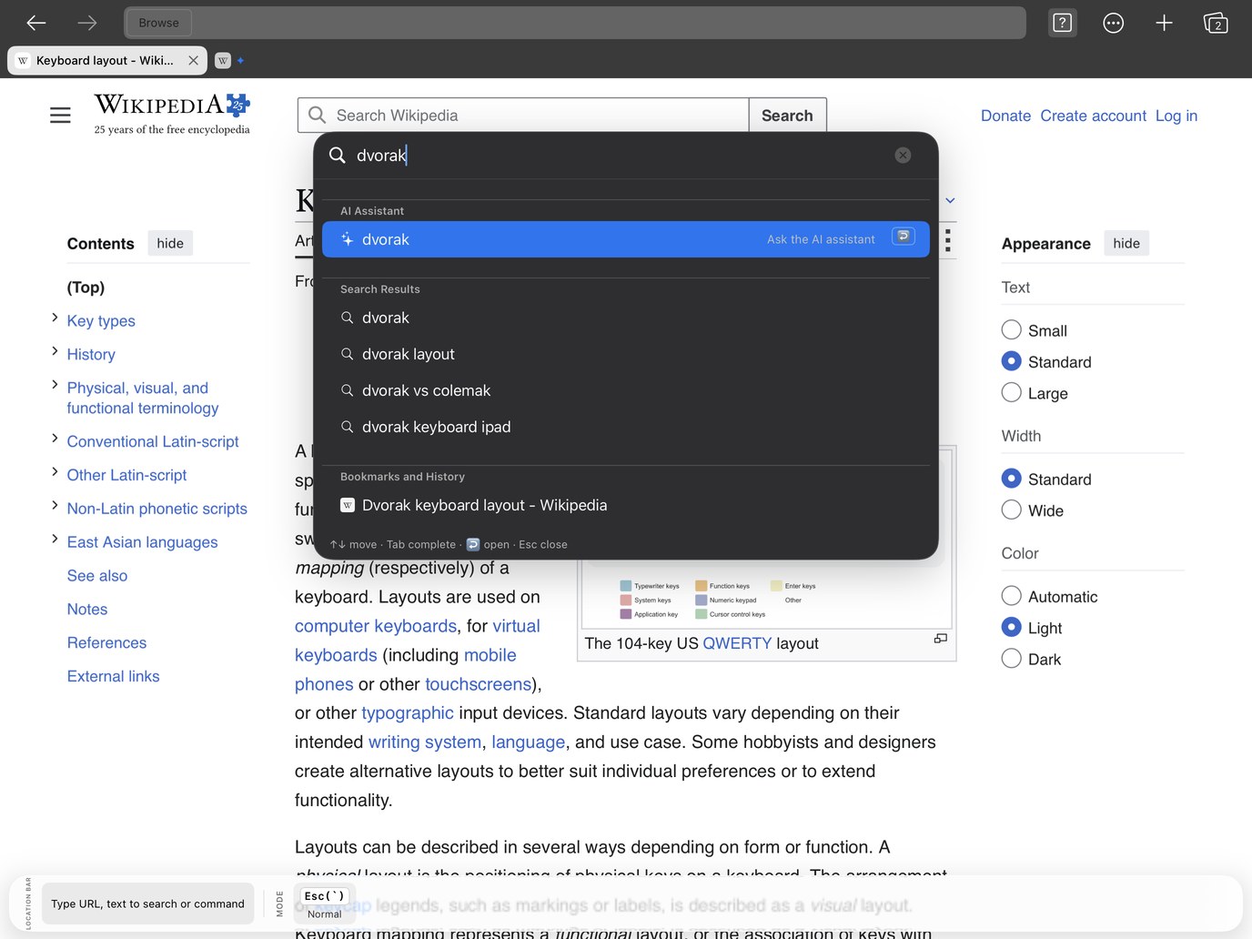Open the touchscreens link
1252x939 pixels.
tap(478, 684)
